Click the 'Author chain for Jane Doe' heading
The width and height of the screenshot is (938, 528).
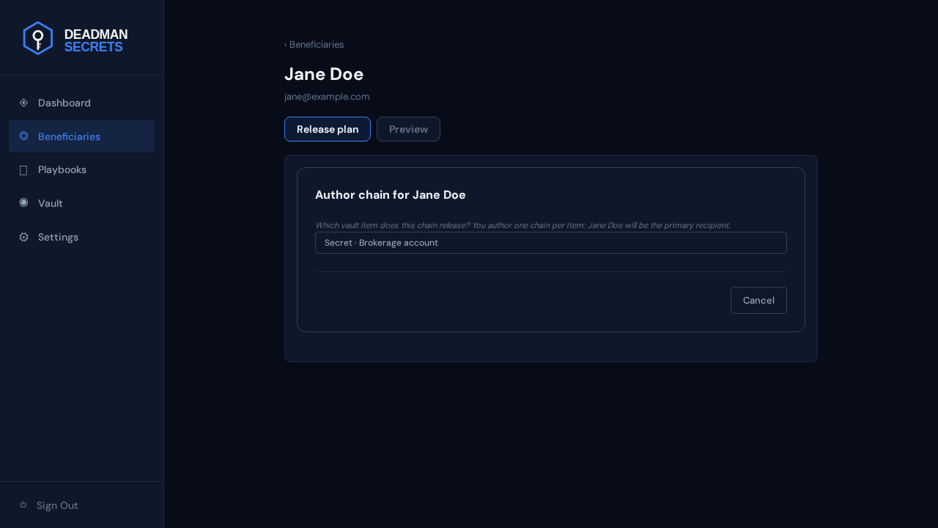click(x=391, y=195)
